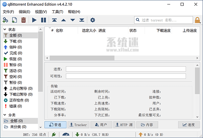Click the search magnifier icon
The height and width of the screenshot is (138, 203).
point(138,20)
